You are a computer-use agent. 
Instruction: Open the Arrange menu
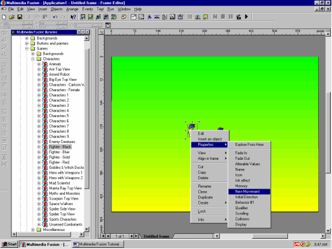point(72,9)
